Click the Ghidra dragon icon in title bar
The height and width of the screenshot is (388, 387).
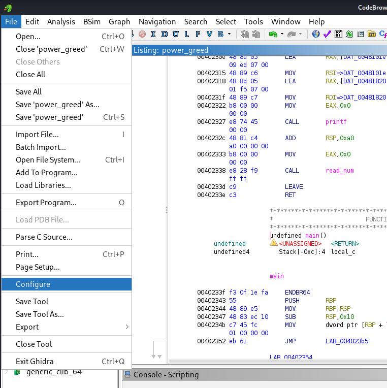[8, 7]
